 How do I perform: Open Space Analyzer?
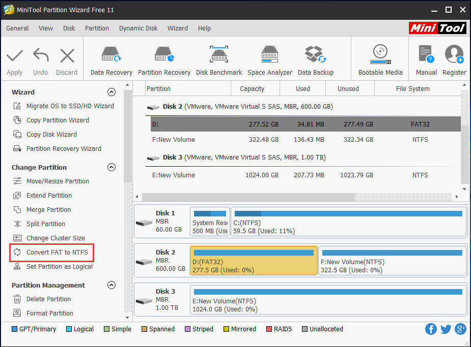tap(269, 60)
